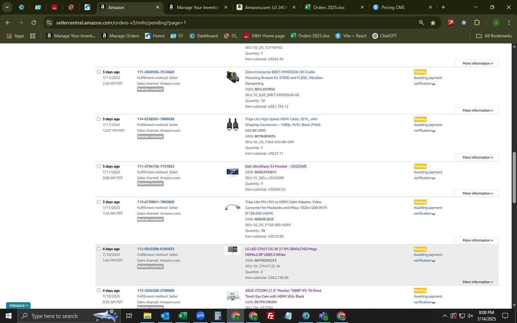Open the red arrow extension icon
The width and height of the screenshot is (517, 323).
pyautogui.click(x=451, y=23)
